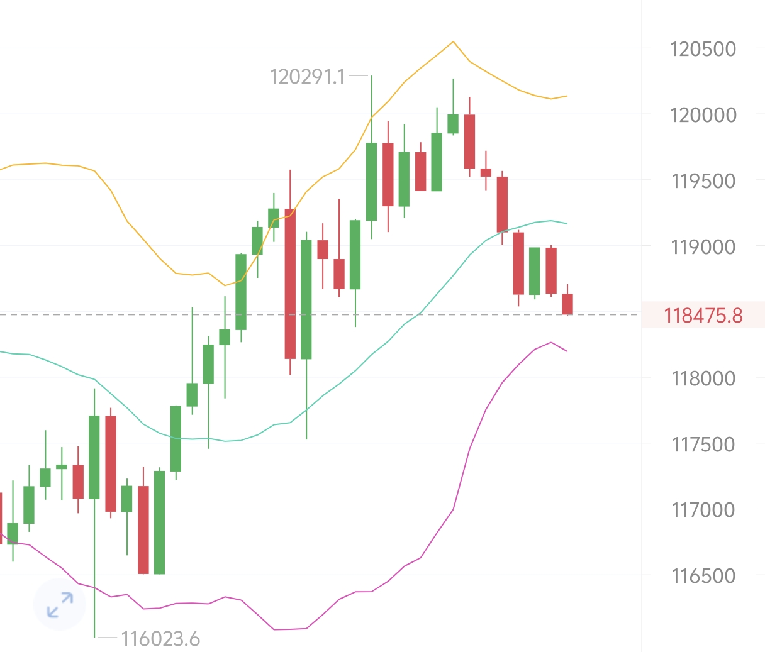Click the 119000 price axis label
The height and width of the screenshot is (652, 765).
click(703, 247)
